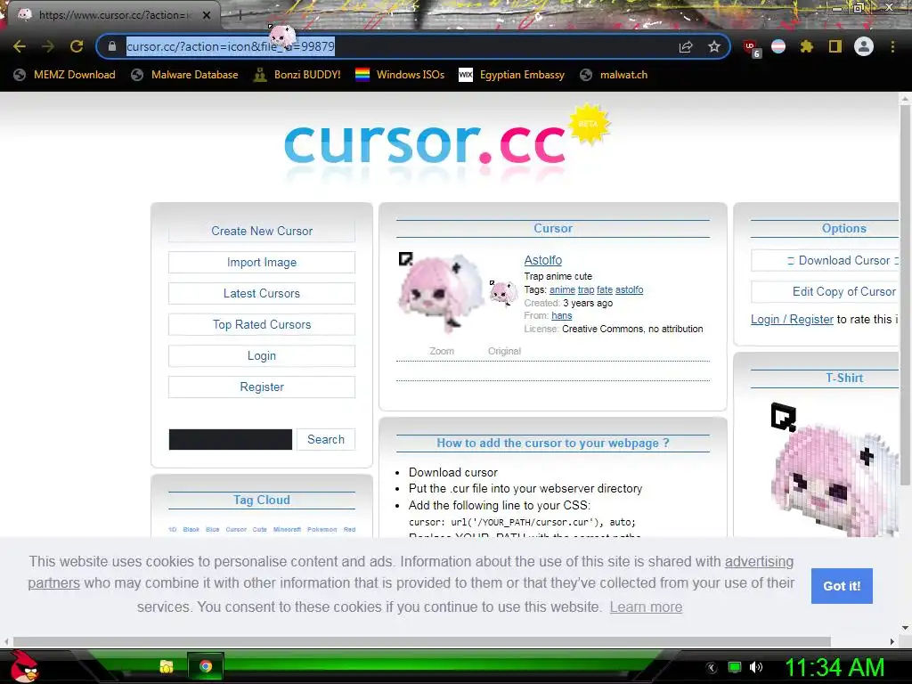Open the Malware Database bookmark
The width and height of the screenshot is (912, 684).
click(x=184, y=75)
